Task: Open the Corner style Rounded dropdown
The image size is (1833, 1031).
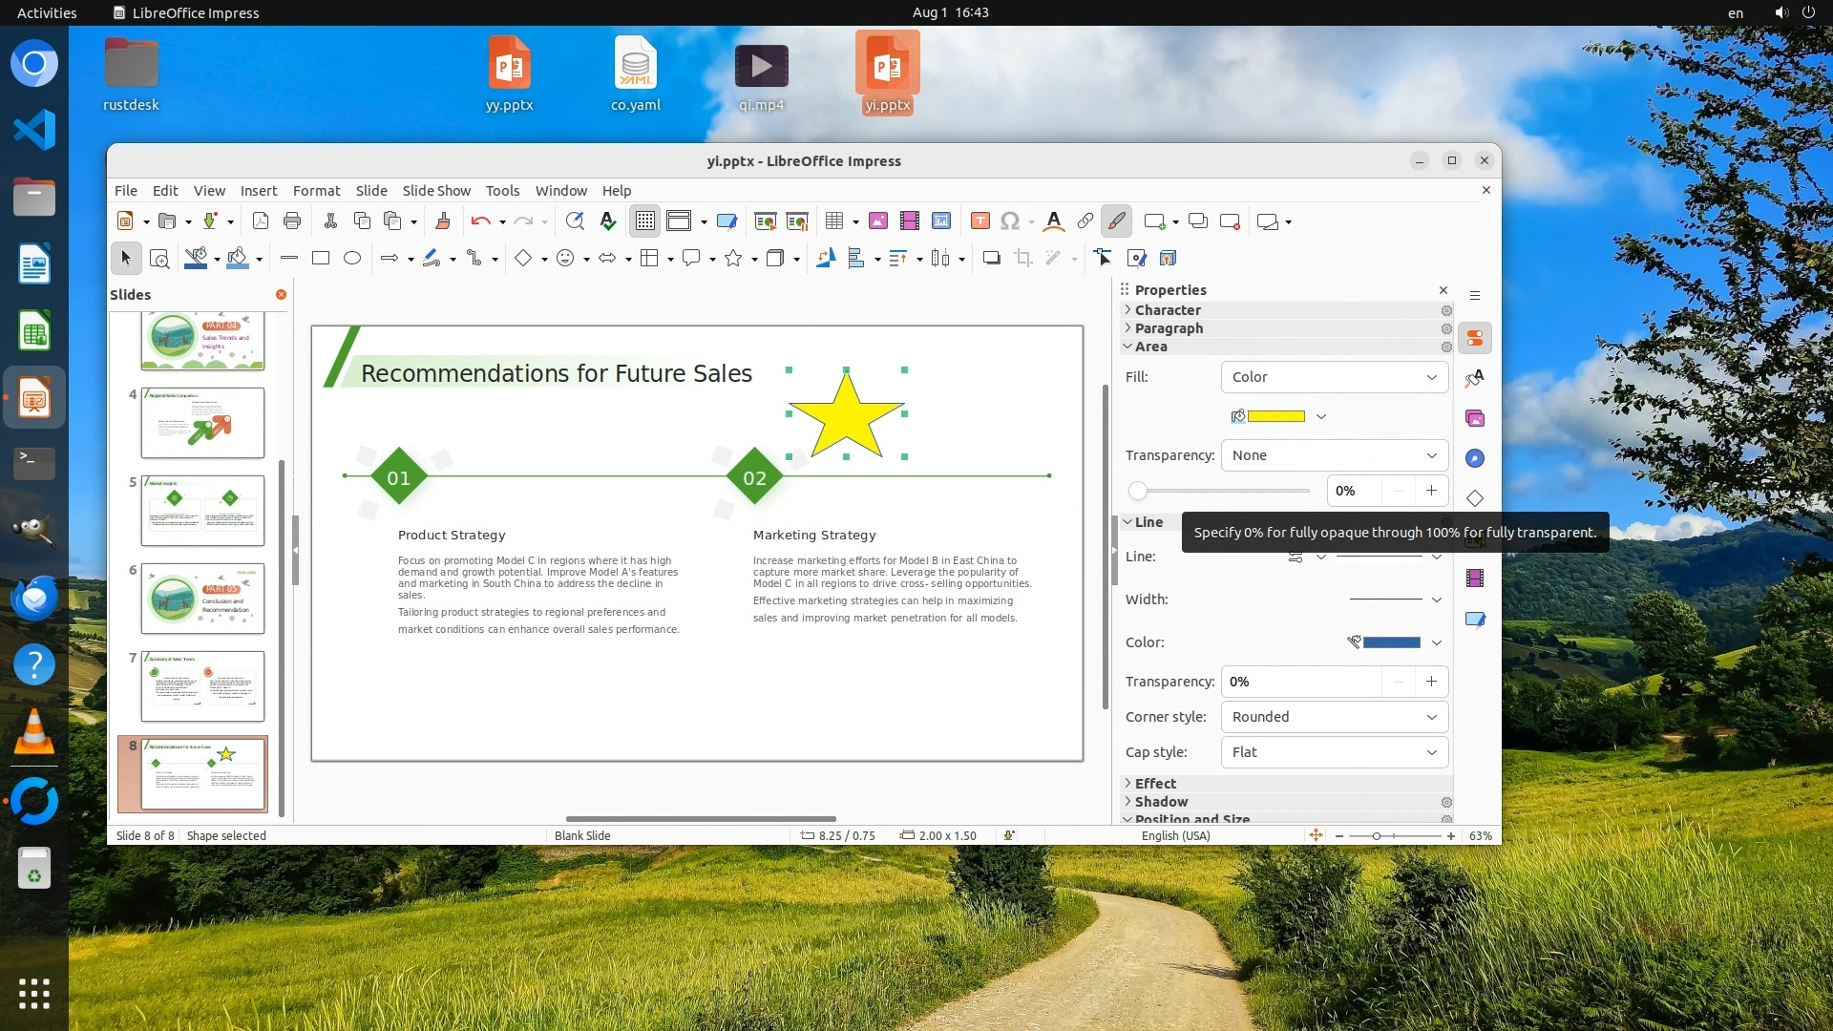Action: [x=1334, y=717]
